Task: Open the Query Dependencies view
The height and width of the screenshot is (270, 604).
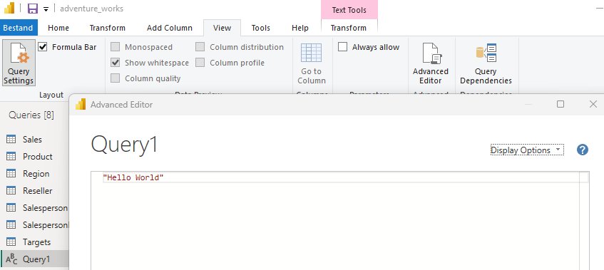Action: click(x=486, y=63)
